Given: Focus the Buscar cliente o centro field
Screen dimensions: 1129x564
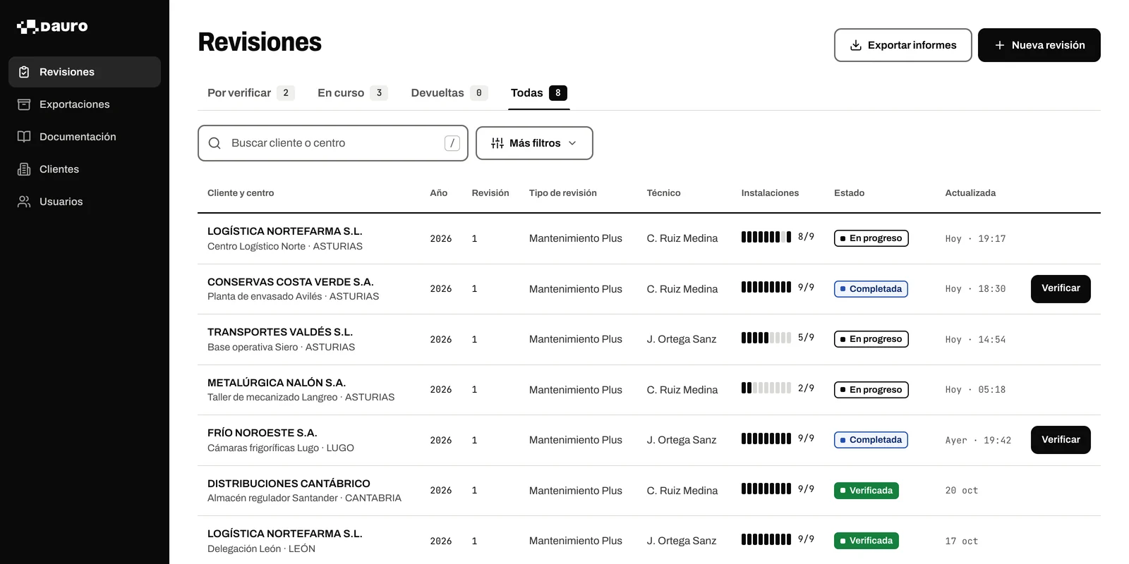Looking at the screenshot, I should point(333,143).
